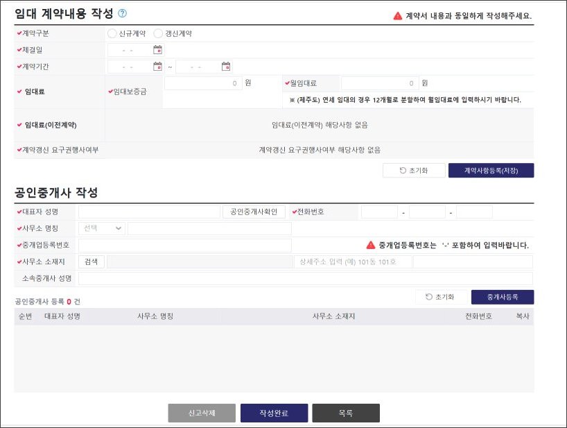Open the 제결일 date calendar picker
Screen dimensions: 567x428
[x=157, y=51]
